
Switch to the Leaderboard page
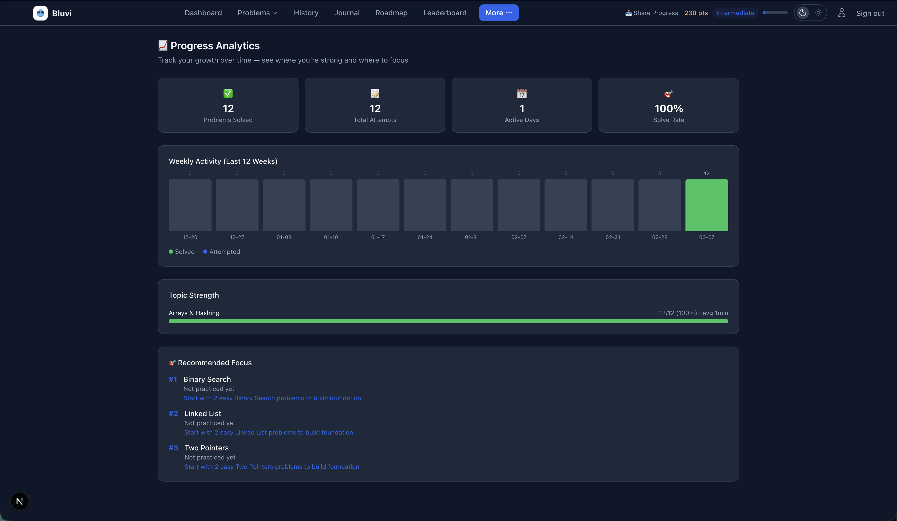coord(445,12)
